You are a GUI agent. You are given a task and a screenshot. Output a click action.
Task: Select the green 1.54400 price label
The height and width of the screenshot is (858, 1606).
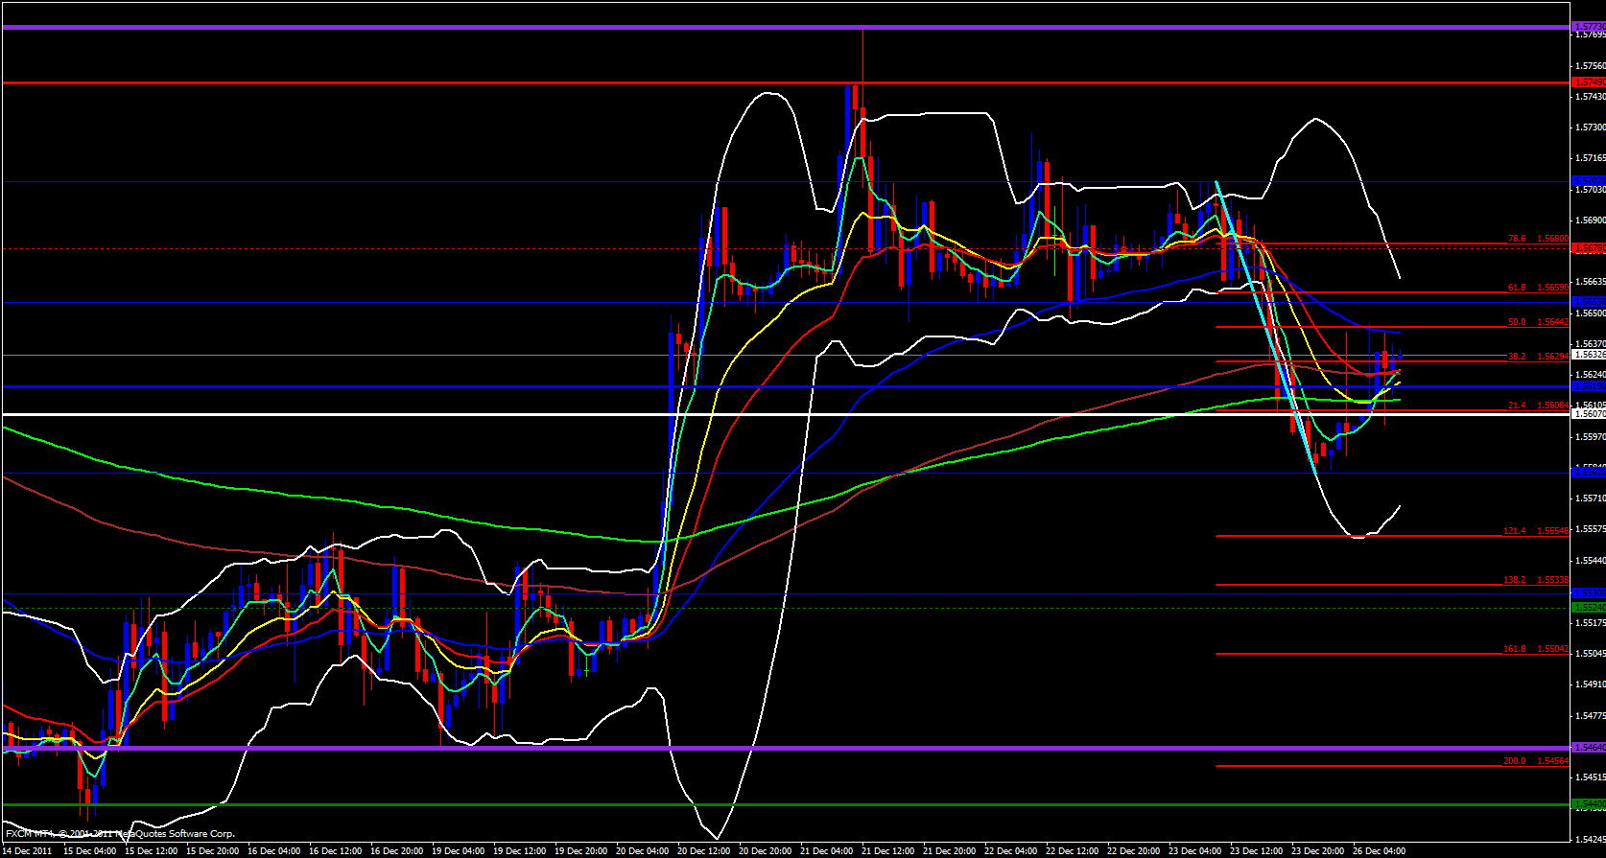(x=1587, y=804)
